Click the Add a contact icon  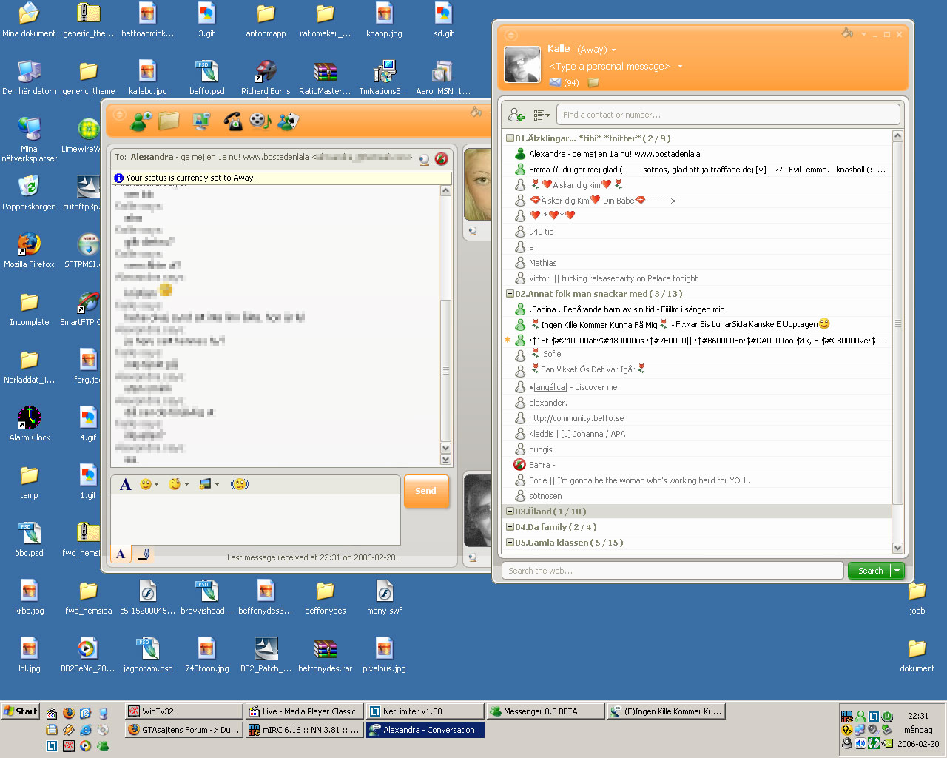[x=516, y=115]
